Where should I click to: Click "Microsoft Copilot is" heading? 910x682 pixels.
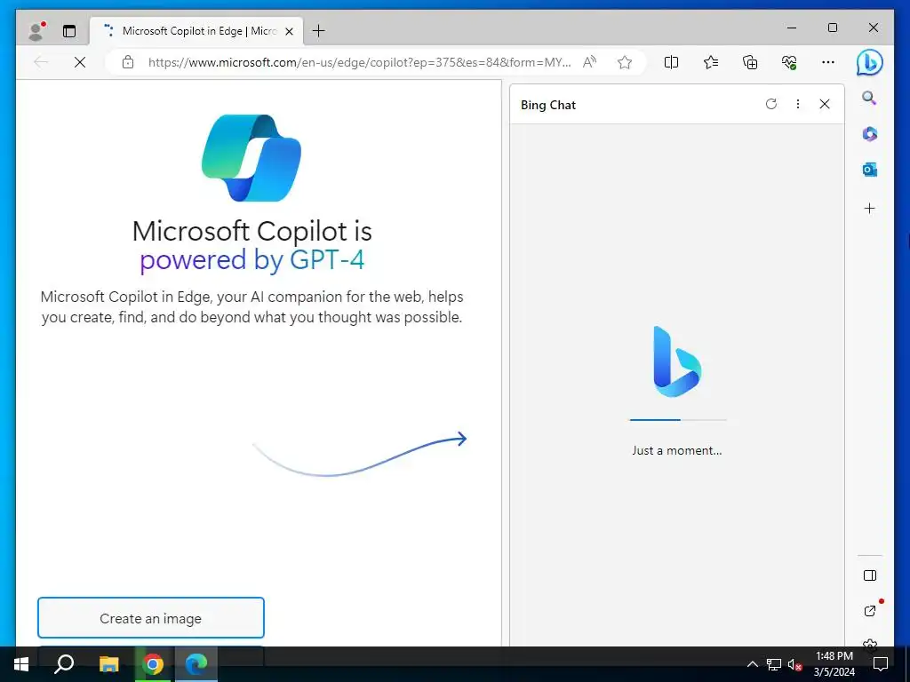tap(251, 231)
